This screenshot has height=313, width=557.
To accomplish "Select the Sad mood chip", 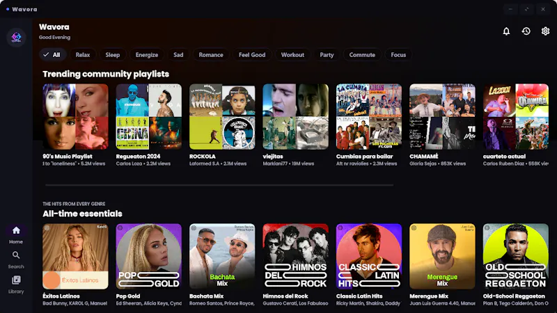I will point(178,55).
